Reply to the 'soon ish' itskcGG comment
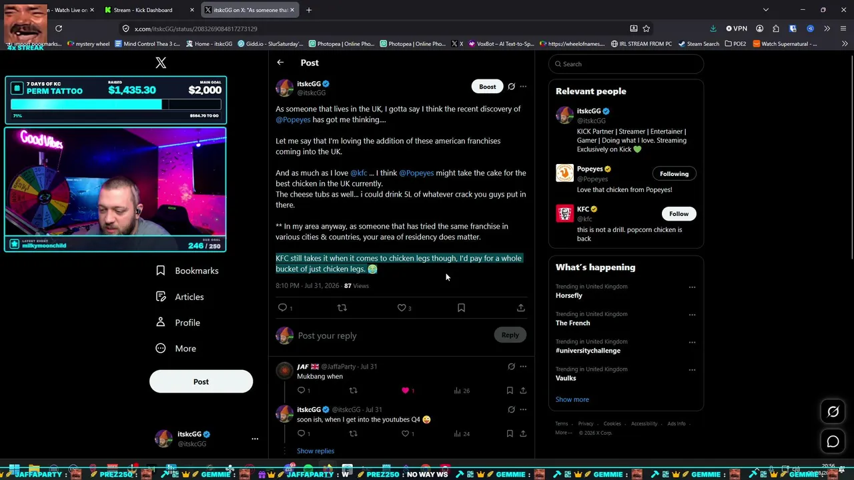 click(x=301, y=433)
